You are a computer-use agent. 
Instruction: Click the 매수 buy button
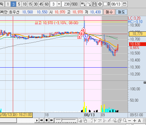click(x=109, y=12)
